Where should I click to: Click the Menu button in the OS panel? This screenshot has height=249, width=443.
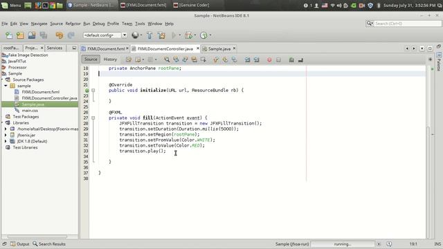point(11,5)
